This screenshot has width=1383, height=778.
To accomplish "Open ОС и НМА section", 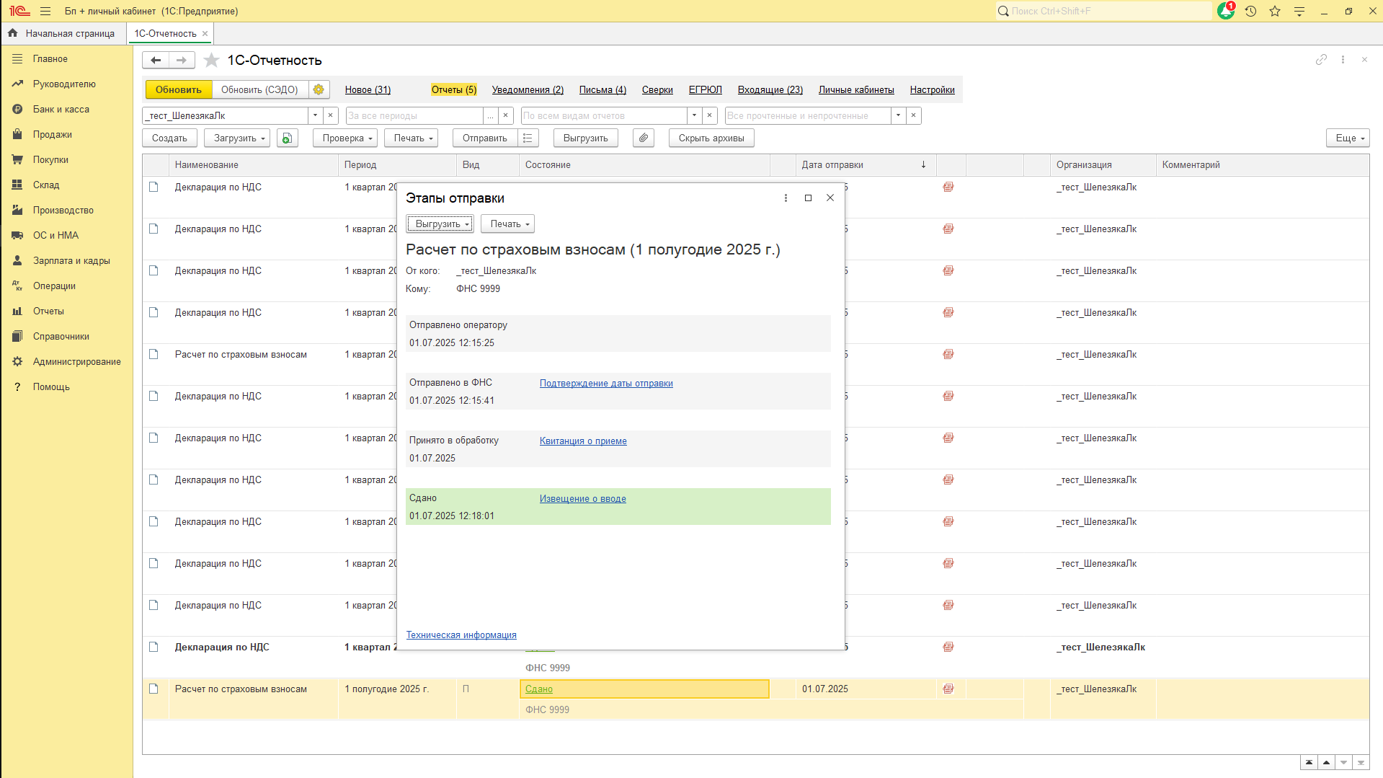I will tap(55, 236).
